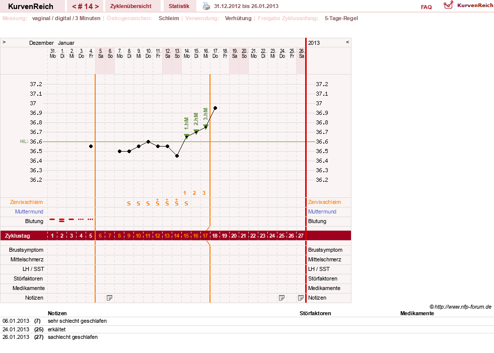The width and height of the screenshot is (494, 353).
Task: Click cycle day 6 in Zyklustag bar
Action: click(100, 236)
